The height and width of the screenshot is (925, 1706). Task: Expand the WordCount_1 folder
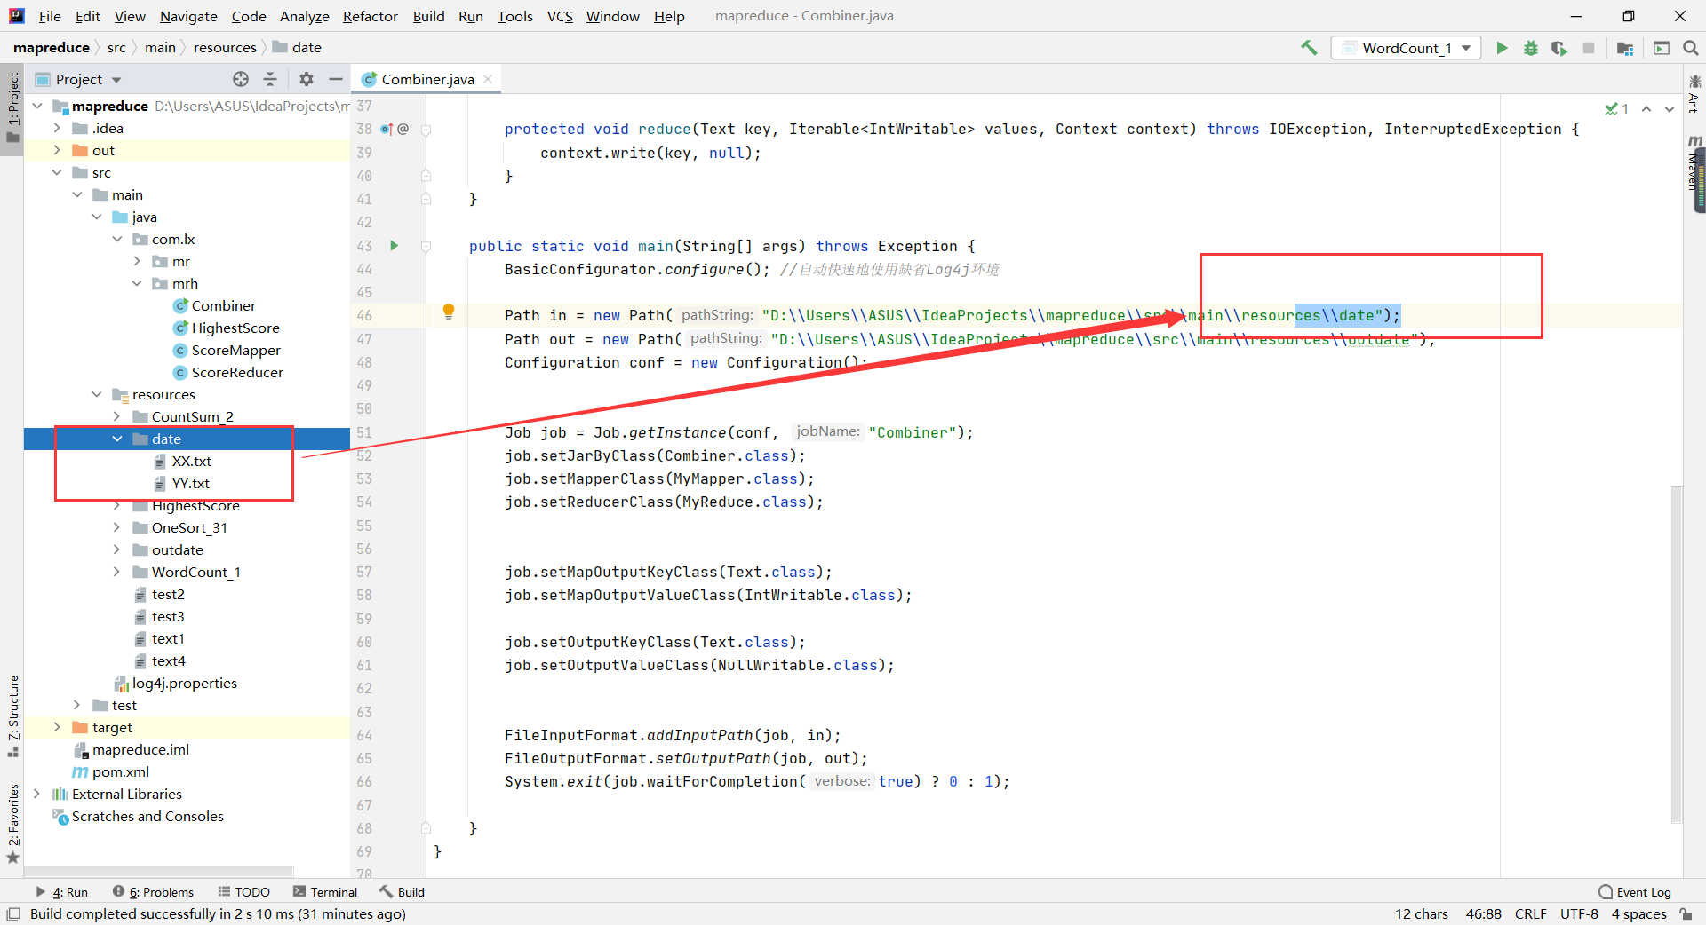point(117,572)
